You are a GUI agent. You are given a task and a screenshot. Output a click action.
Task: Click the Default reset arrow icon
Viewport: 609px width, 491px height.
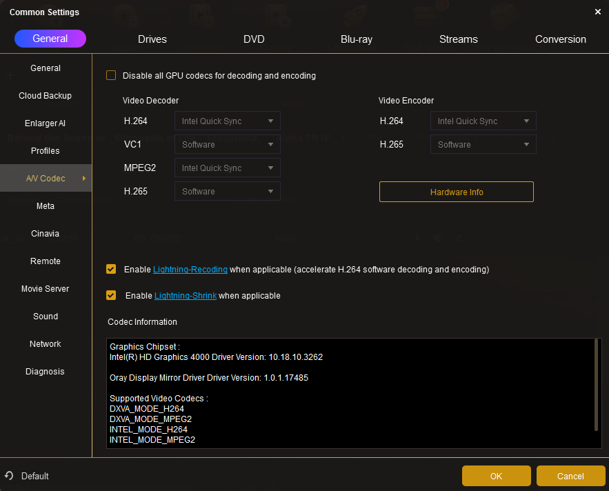click(x=9, y=475)
